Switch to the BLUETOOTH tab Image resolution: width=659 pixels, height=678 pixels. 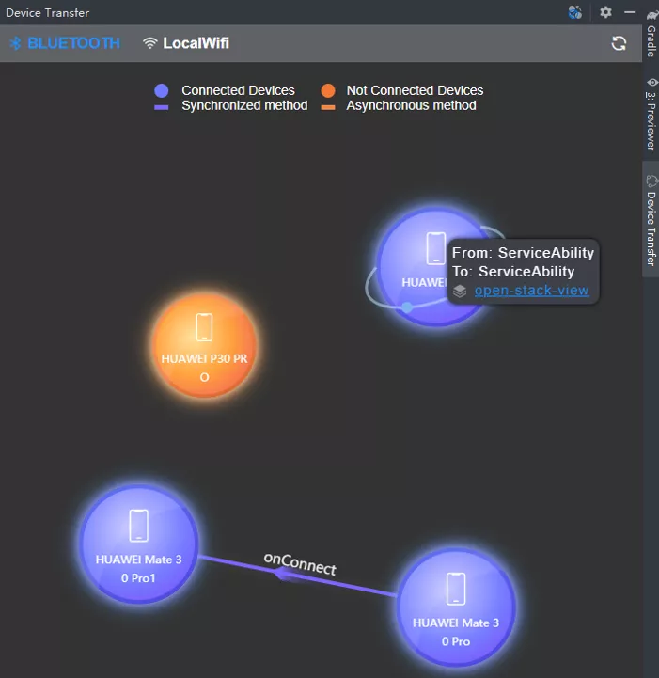pyautogui.click(x=65, y=43)
